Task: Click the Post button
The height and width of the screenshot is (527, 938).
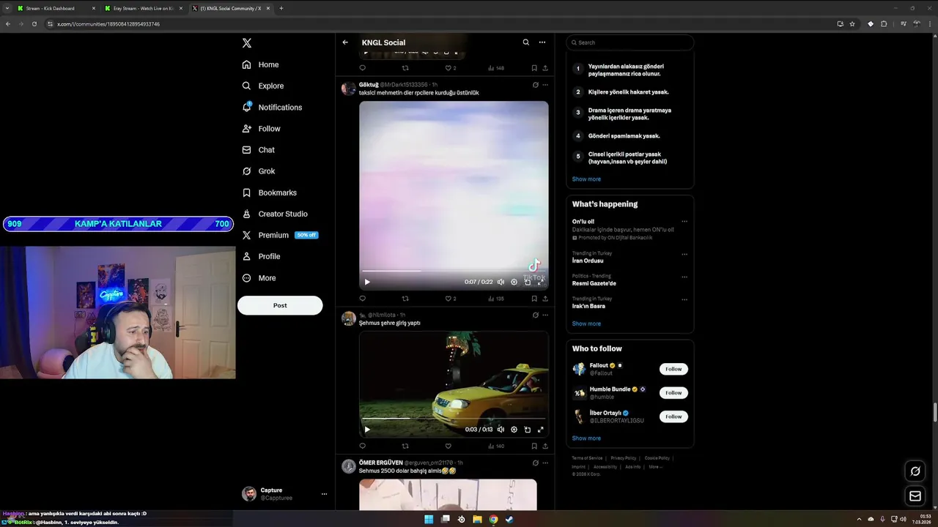Action: [x=280, y=305]
